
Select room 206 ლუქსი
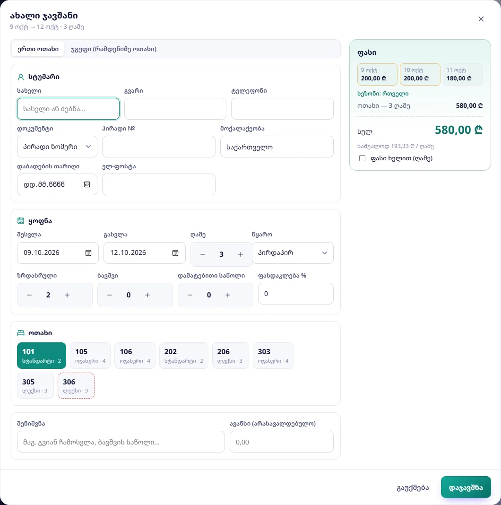tap(231, 356)
